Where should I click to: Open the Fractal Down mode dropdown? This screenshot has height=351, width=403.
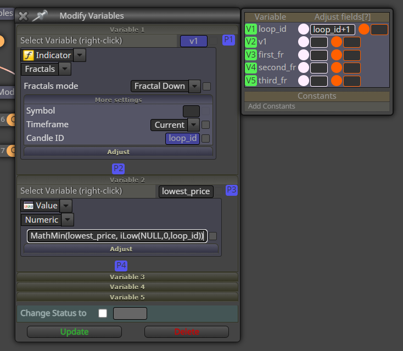(x=194, y=86)
